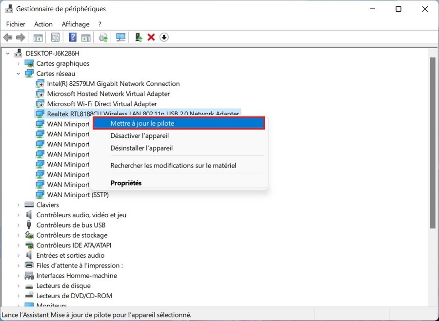Collapse the DESKTOP-J6K286H root node

click(8, 53)
